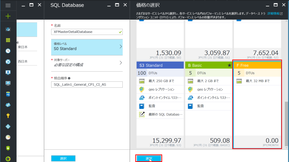Expand 対象サーバー 必要な設定の構成
Image resolution: width=289 pixels, height=162 pixels.
coord(87,63)
